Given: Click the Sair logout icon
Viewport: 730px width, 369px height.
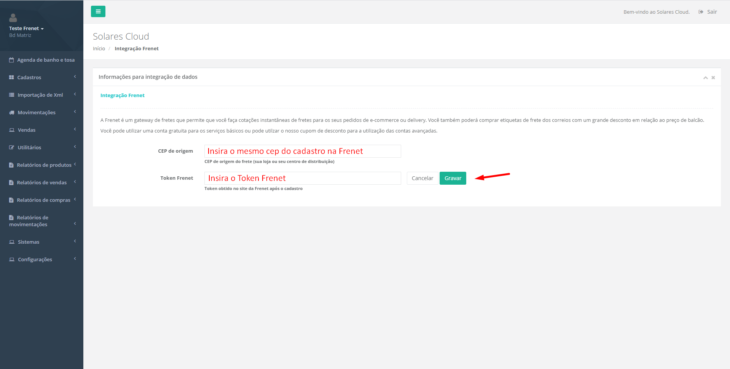Looking at the screenshot, I should point(701,12).
